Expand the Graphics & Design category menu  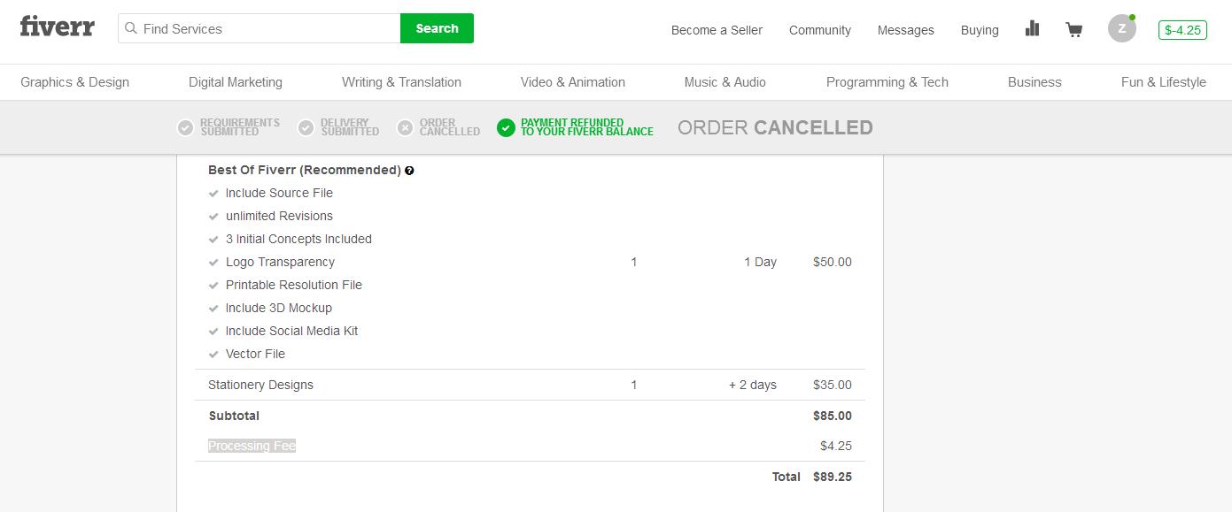(x=74, y=82)
